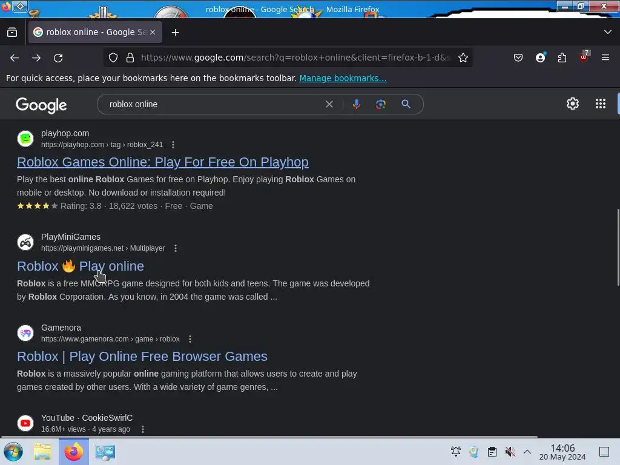View site security padlock info

coord(130,58)
